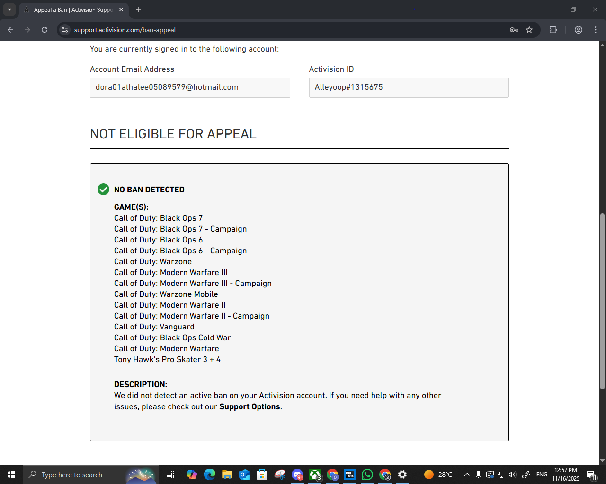Image resolution: width=606 pixels, height=484 pixels.
Task: Click the taskbar search box
Action: click(91, 475)
